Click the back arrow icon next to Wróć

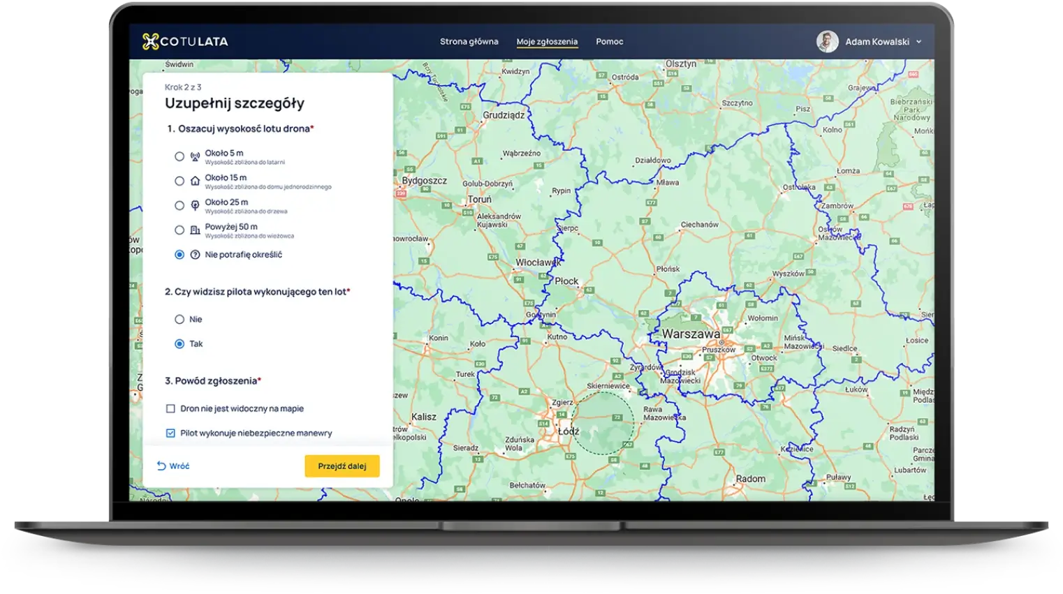(x=162, y=466)
